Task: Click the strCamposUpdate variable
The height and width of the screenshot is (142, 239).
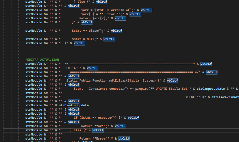Action: tap(211, 89)
